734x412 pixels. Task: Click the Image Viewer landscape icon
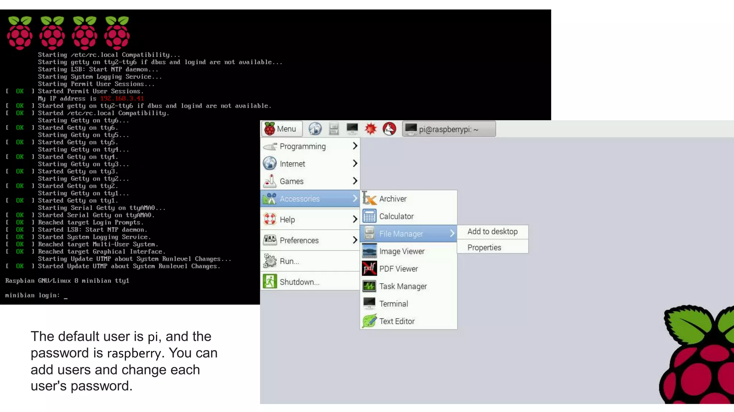tap(369, 251)
